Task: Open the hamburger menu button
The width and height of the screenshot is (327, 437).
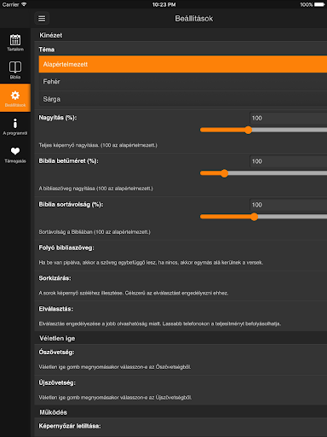Action: click(x=42, y=19)
